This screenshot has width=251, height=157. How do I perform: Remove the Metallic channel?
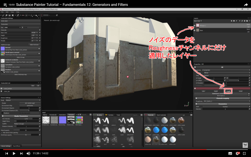coord(39,41)
